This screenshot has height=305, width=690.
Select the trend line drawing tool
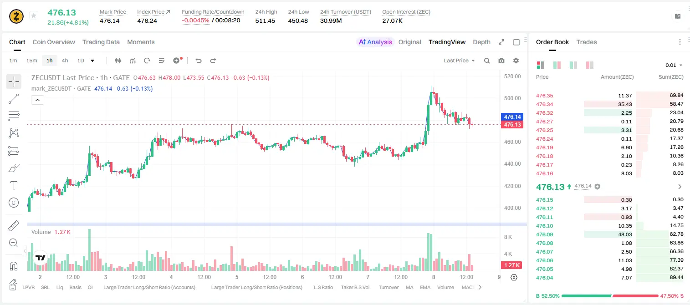click(14, 99)
